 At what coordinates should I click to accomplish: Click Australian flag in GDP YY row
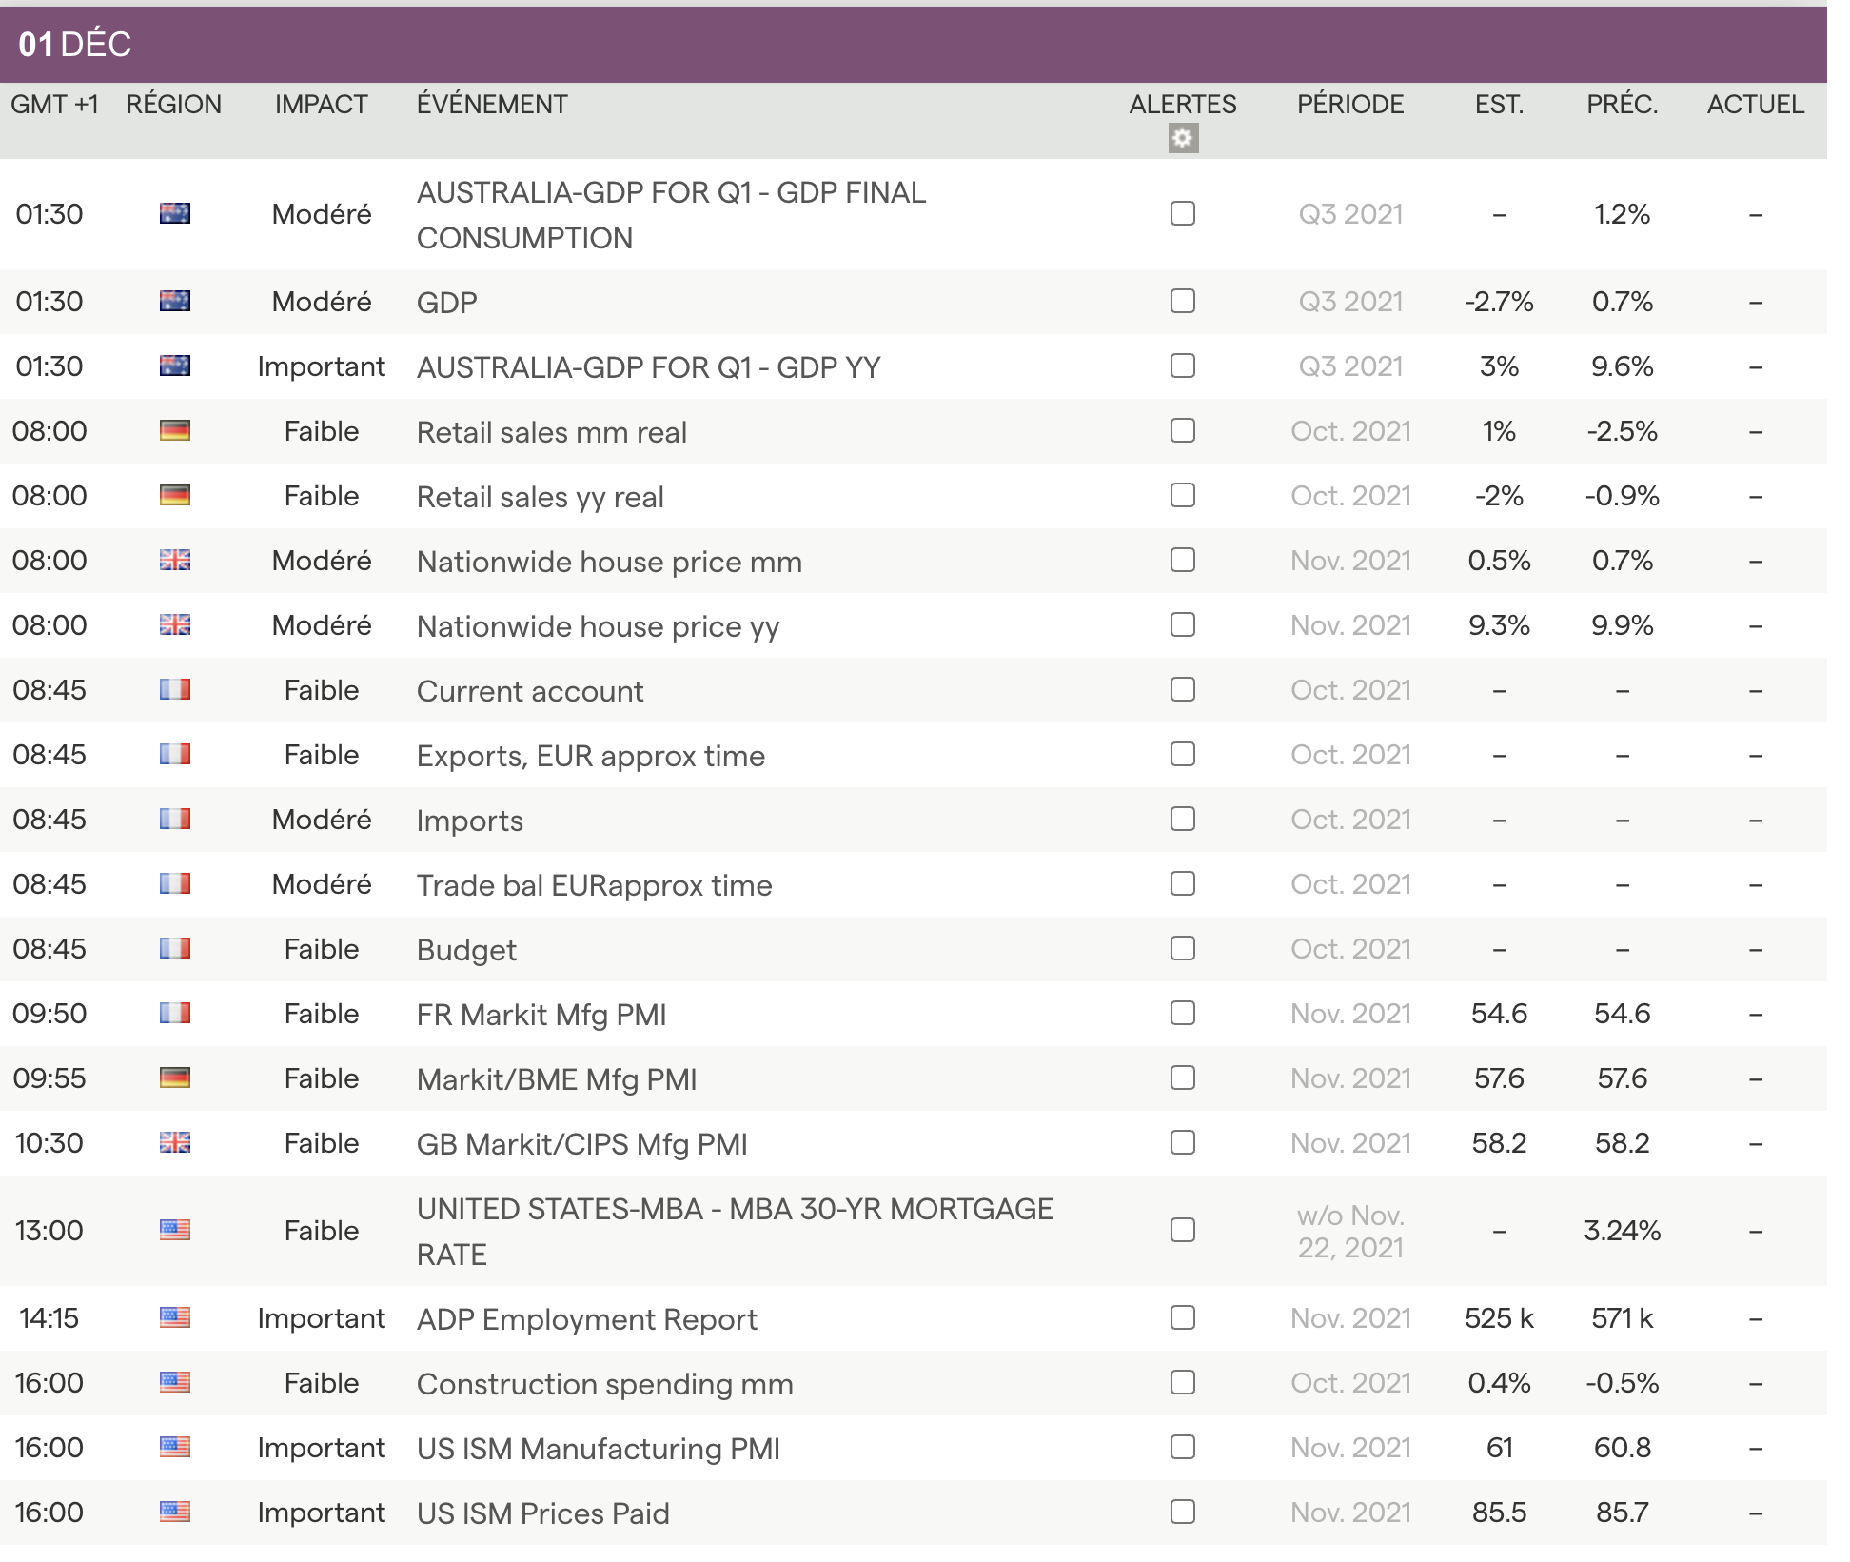point(175,366)
